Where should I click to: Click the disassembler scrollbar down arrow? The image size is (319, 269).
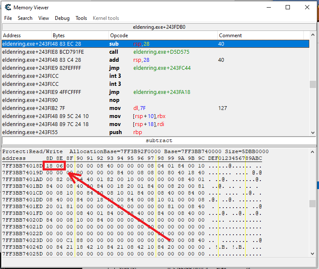313,132
